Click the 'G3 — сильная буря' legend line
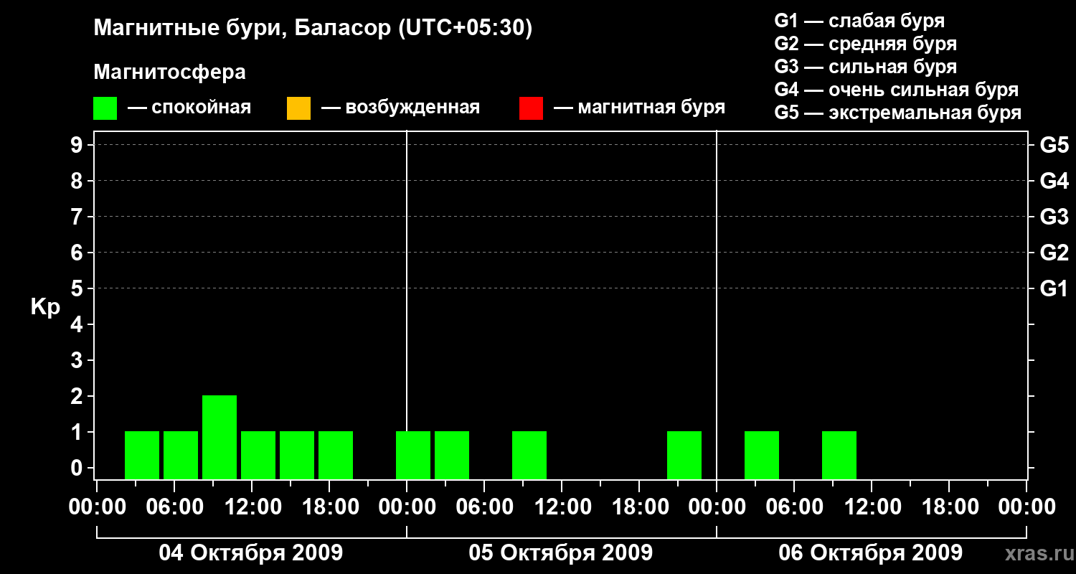This screenshot has height=574, width=1076. [866, 67]
